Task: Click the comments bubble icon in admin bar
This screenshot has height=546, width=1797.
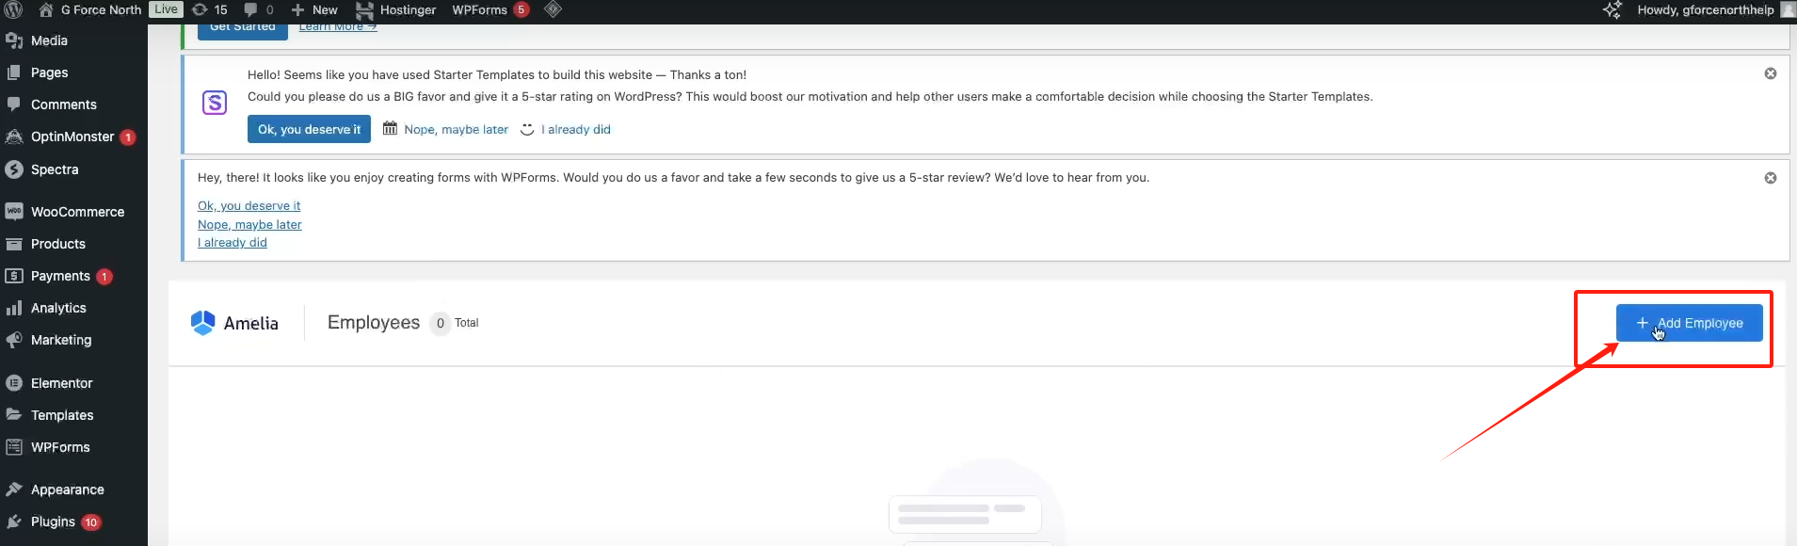Action: point(258,9)
